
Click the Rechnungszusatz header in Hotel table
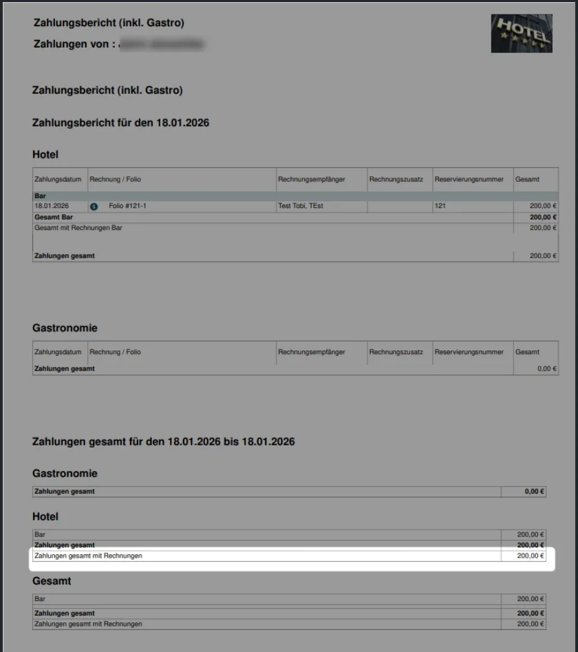(x=396, y=179)
